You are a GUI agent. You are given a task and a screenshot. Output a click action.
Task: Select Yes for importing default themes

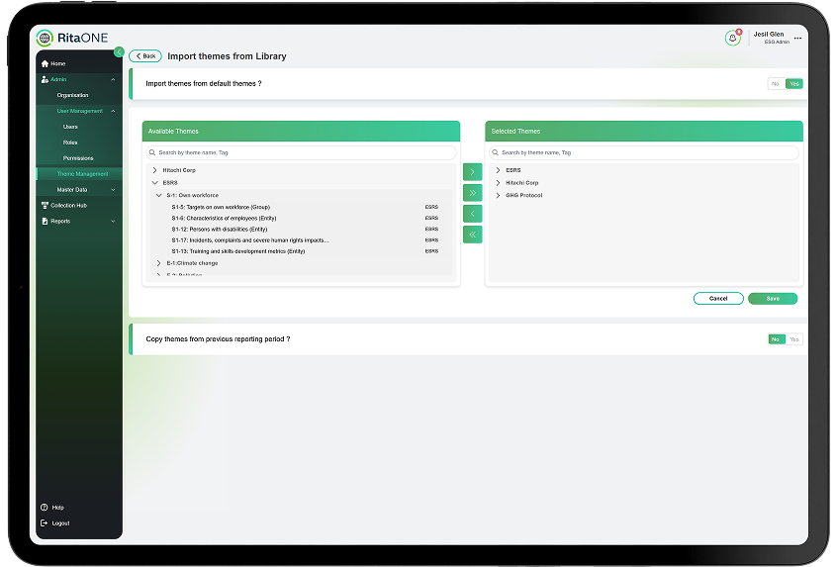click(793, 84)
